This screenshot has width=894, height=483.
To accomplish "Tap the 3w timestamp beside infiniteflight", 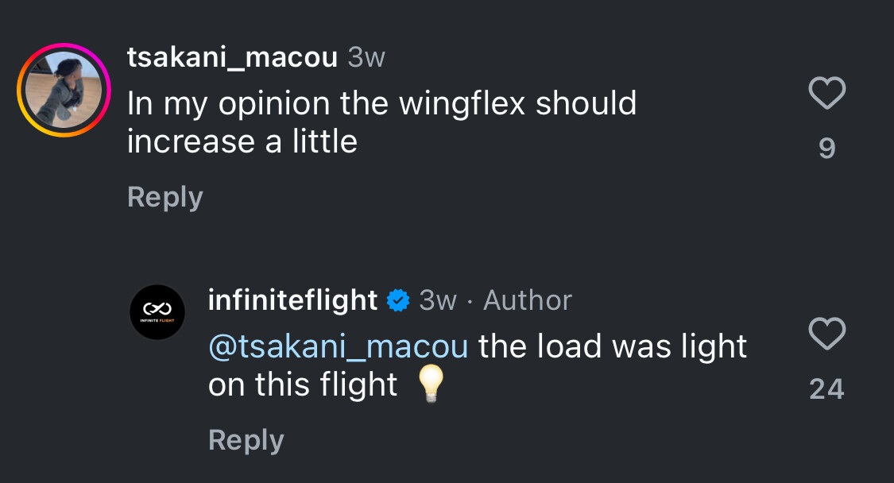I will point(438,300).
